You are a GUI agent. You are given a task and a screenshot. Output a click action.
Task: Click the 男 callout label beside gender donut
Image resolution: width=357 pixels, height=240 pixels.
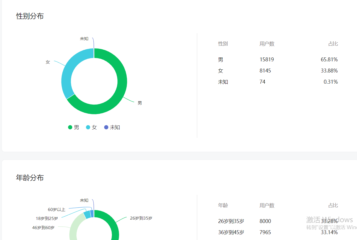(140, 103)
